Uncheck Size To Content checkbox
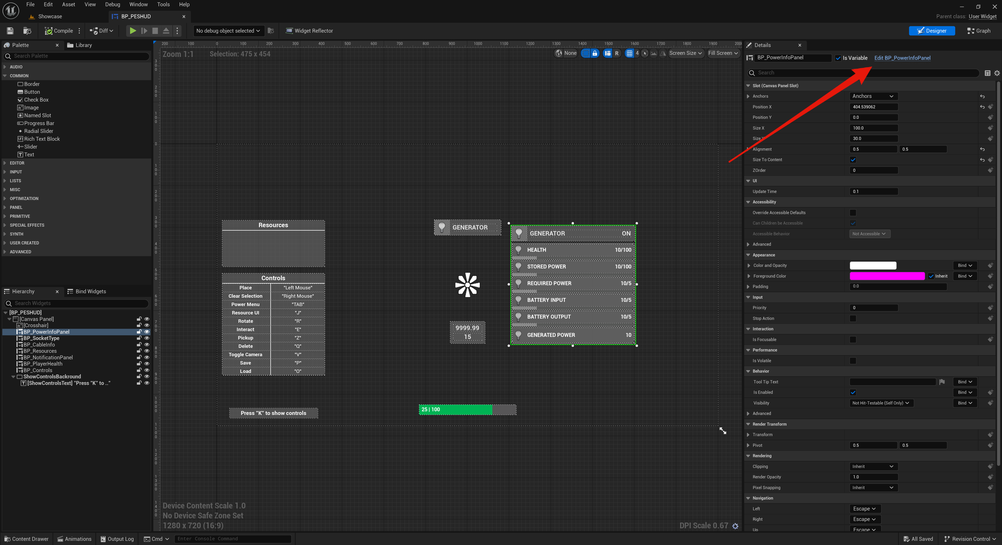 (x=853, y=160)
